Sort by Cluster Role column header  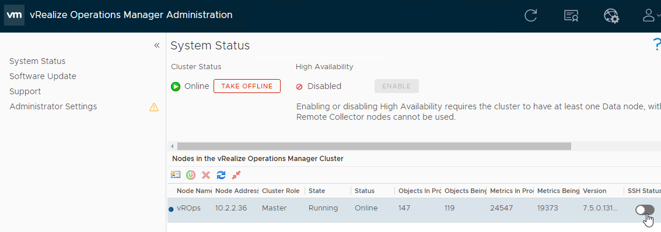click(x=281, y=191)
